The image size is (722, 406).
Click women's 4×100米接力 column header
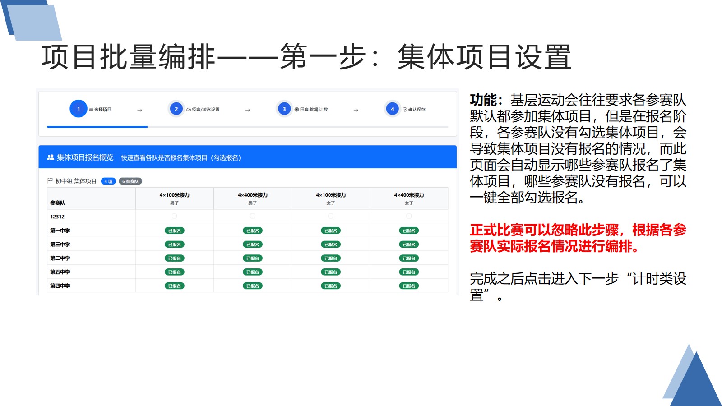(331, 198)
